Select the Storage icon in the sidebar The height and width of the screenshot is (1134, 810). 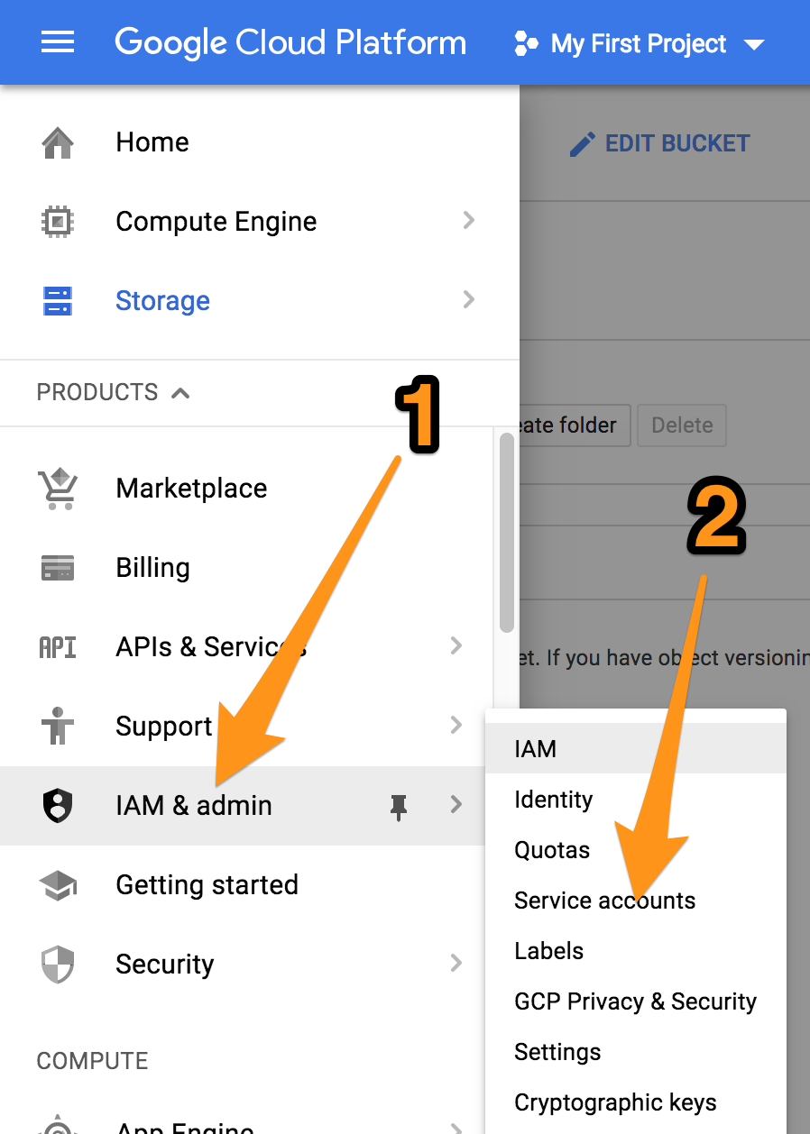pyautogui.click(x=58, y=301)
